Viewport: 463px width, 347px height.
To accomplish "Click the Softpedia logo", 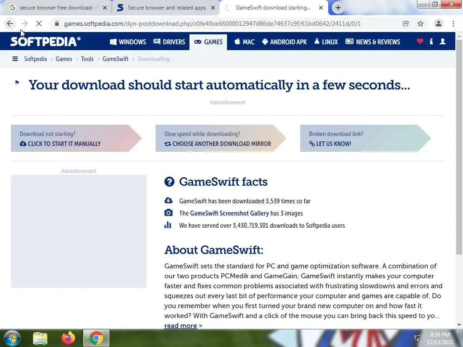I will coord(46,42).
